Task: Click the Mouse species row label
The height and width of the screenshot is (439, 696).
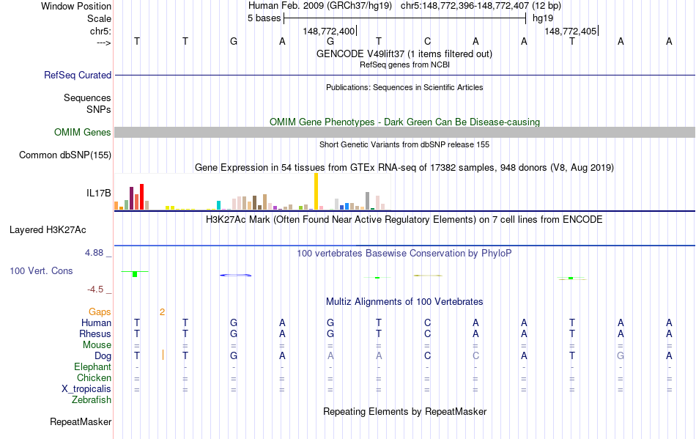Action: point(97,345)
